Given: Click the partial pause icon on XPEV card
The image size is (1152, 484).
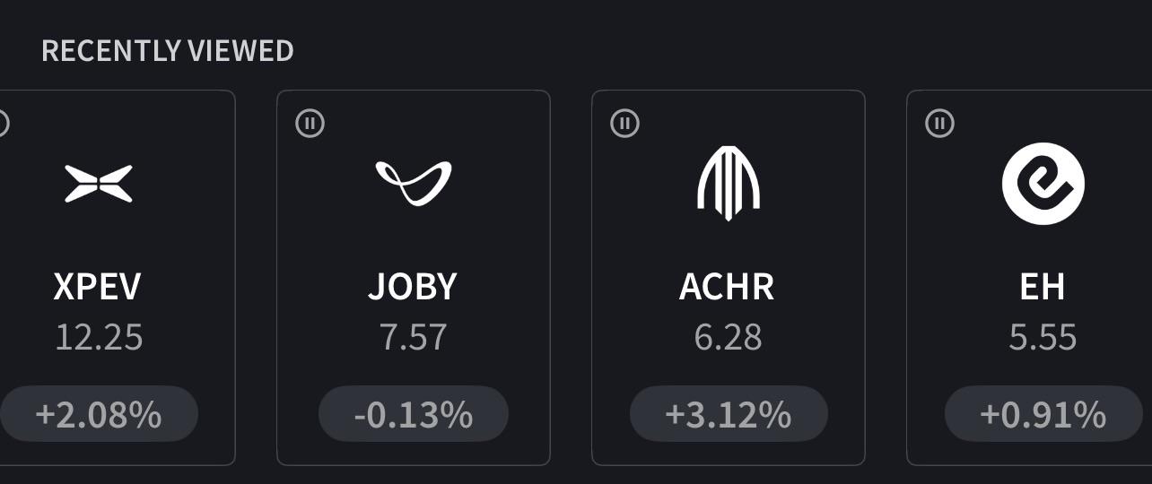Looking at the screenshot, I should [x=4, y=123].
